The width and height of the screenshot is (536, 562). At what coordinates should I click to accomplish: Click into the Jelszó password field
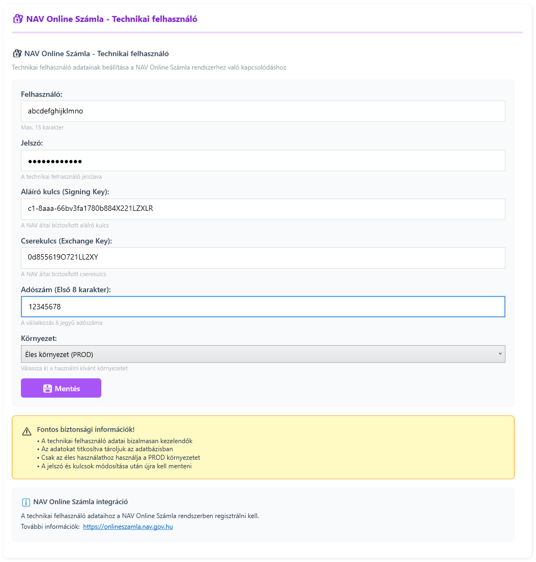point(263,161)
